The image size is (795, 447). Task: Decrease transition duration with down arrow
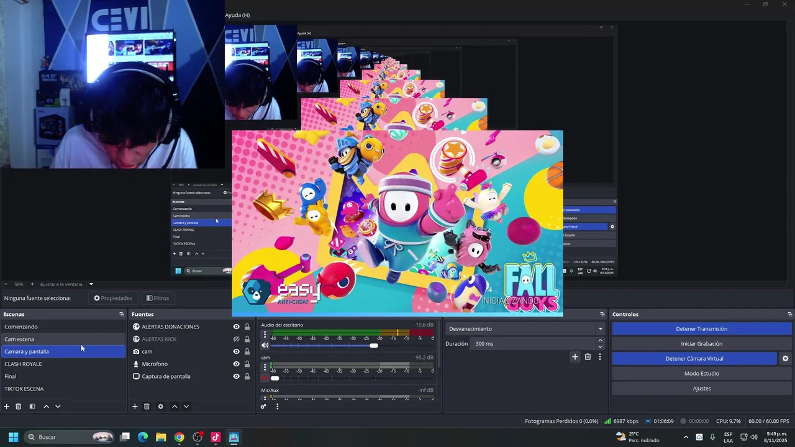600,347
